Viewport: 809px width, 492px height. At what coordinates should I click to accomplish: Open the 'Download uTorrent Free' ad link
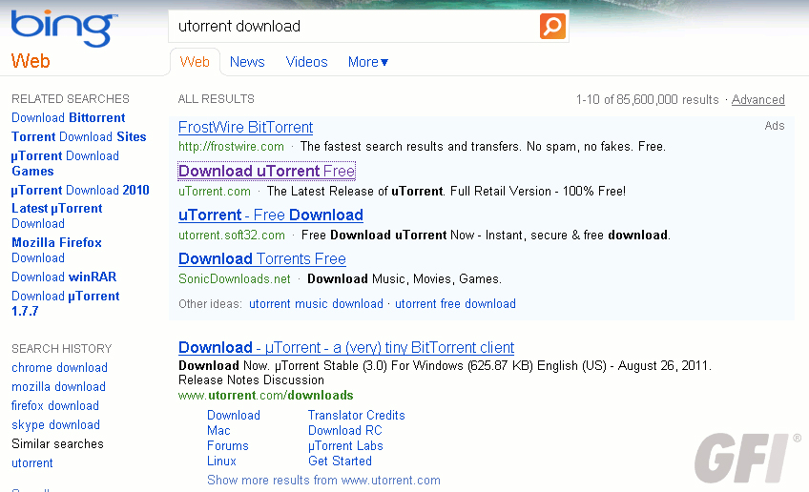[x=267, y=171]
